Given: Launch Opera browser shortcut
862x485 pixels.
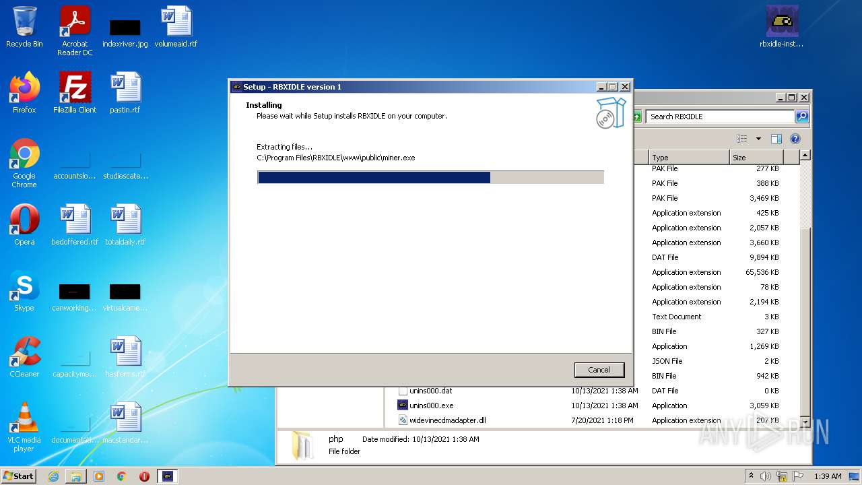Looking at the screenshot, I should [24, 225].
